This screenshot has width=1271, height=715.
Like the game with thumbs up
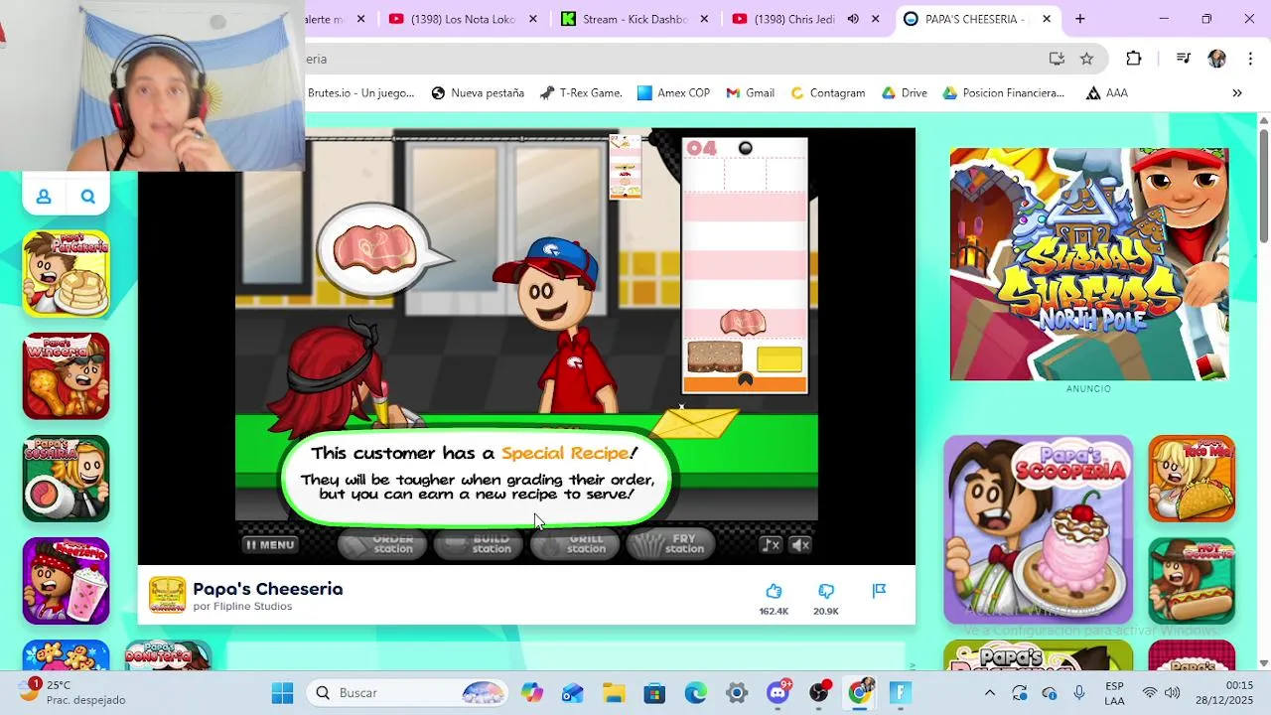pos(774,592)
